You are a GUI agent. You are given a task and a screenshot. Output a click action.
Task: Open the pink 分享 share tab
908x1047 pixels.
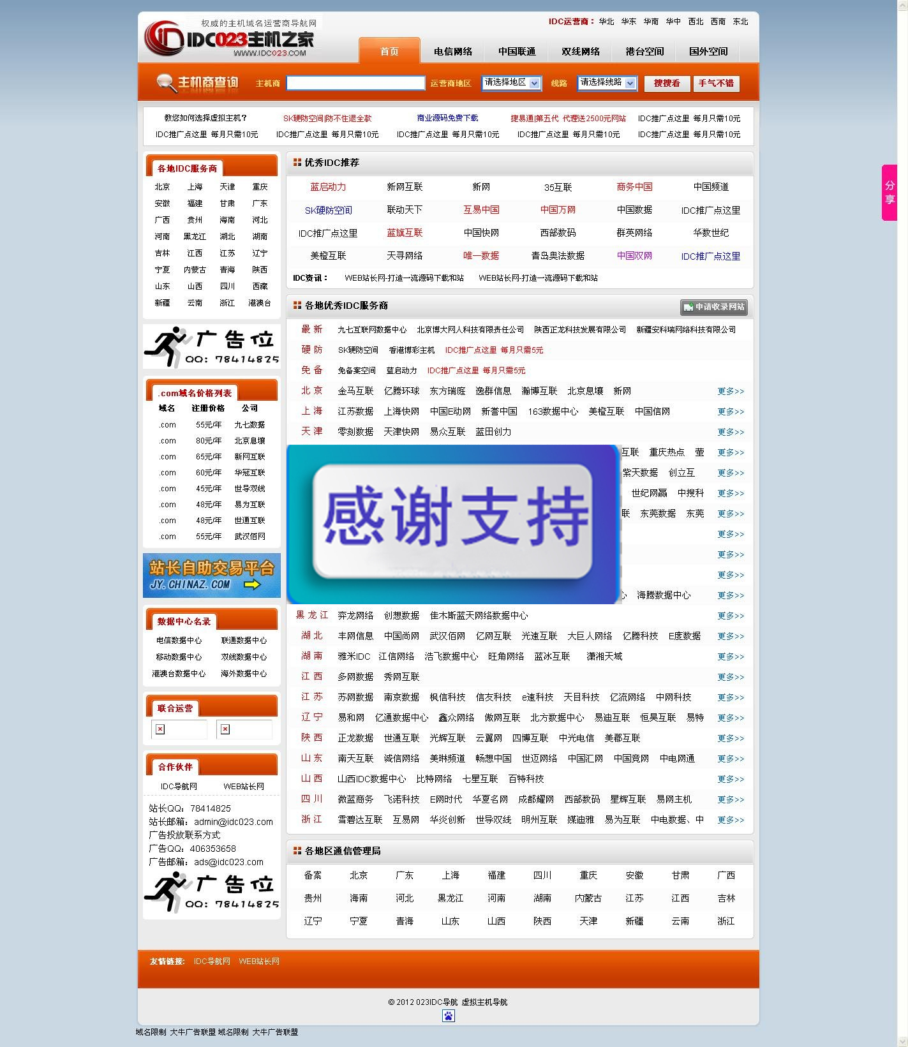click(x=889, y=193)
